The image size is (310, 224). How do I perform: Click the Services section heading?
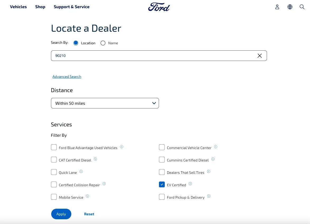pyautogui.click(x=62, y=125)
